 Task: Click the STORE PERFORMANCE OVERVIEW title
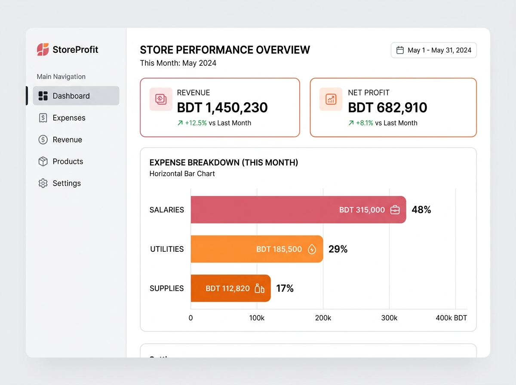point(225,50)
